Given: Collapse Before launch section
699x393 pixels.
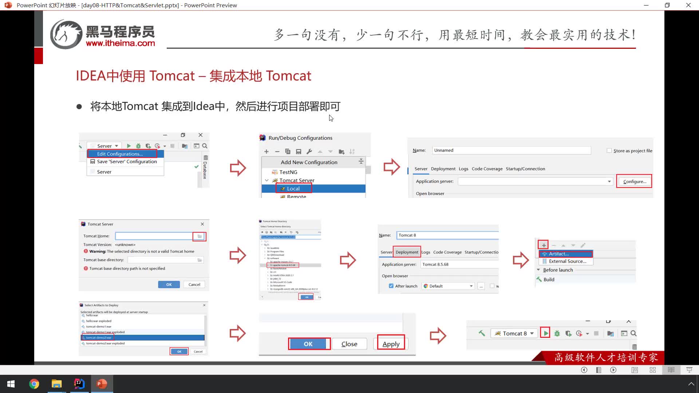Looking at the screenshot, I should tap(538, 270).
